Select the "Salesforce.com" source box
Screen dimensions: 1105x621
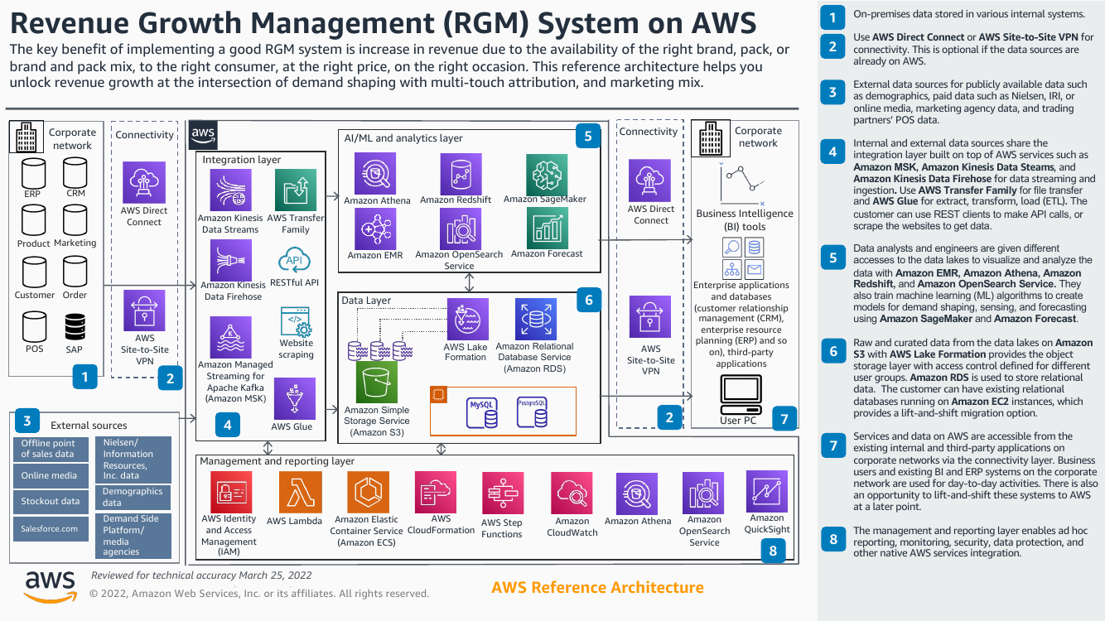tap(50, 528)
